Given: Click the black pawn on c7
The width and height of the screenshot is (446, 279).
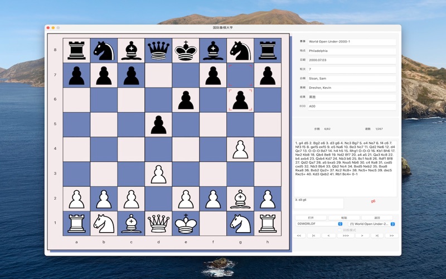Looking at the screenshot, I should (x=131, y=75).
